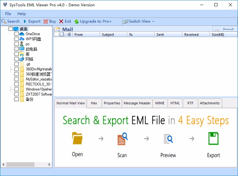Image resolution: width=238 pixels, height=176 pixels.
Task: Click the OneDrive cloud icon
Action: 22,34
